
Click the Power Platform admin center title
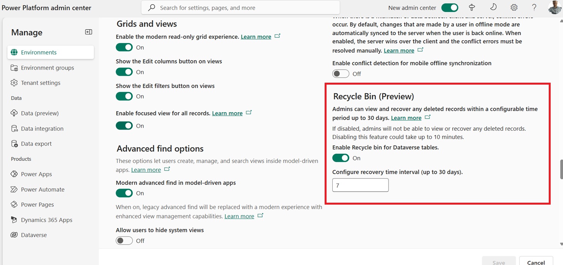click(47, 8)
